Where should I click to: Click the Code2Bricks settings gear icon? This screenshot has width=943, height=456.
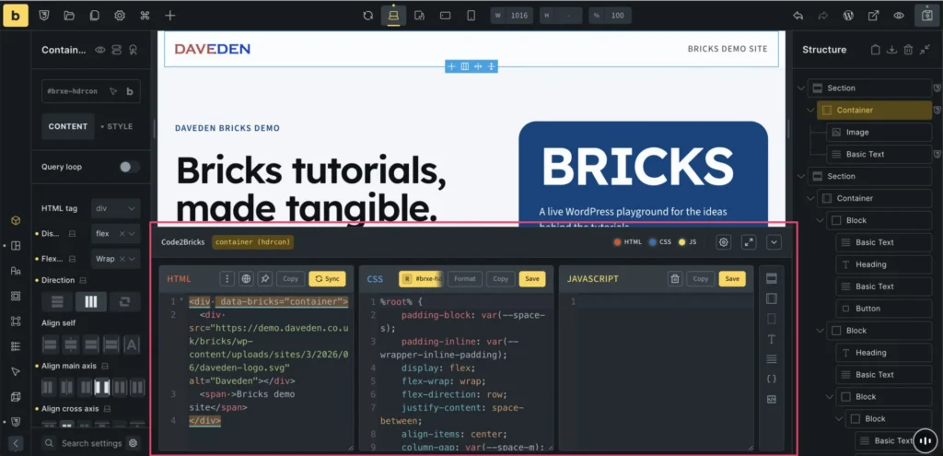coord(724,242)
